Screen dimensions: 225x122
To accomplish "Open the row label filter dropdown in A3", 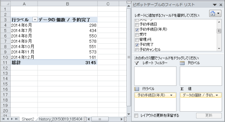I will 35,20.
